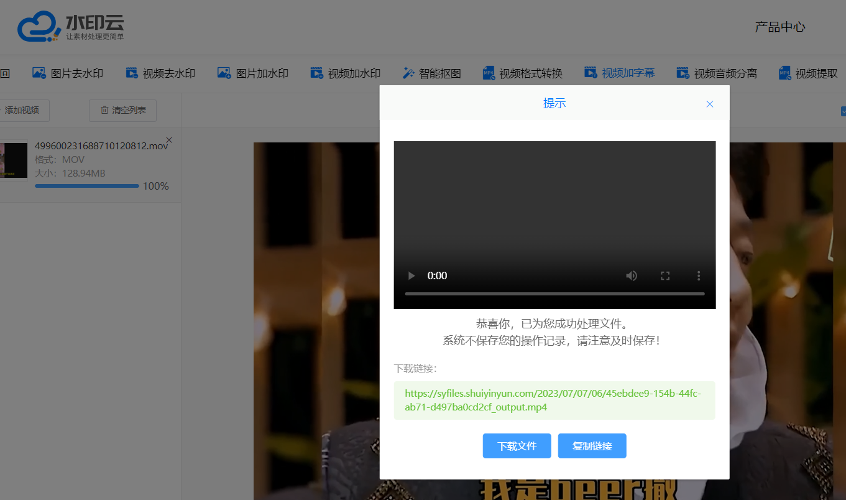This screenshot has height=500, width=846.
Task: Select the 视频加水印 tool
Action: coord(345,73)
